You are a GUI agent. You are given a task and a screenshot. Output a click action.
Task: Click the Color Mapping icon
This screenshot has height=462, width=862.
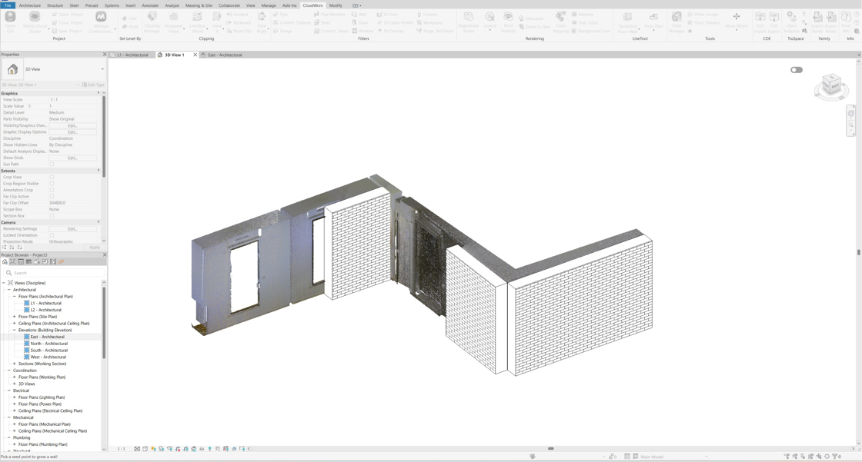[561, 22]
